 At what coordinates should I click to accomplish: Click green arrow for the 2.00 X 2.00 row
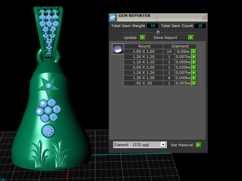tap(194, 67)
